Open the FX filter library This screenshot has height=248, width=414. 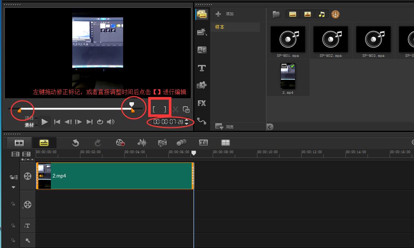[202, 103]
